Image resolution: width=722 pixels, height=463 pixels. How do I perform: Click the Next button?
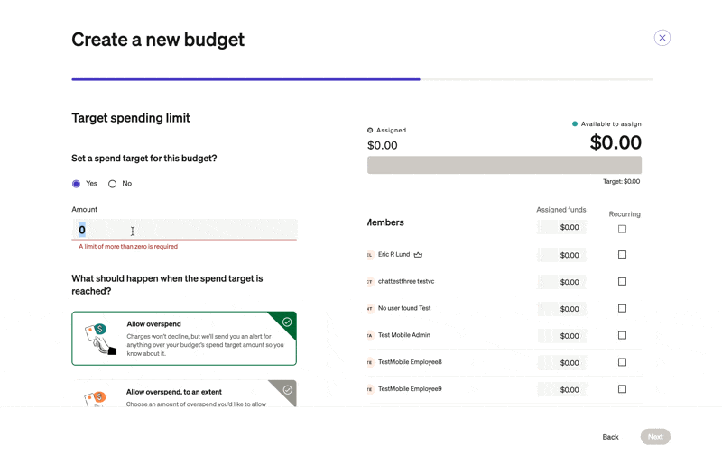[x=655, y=437]
